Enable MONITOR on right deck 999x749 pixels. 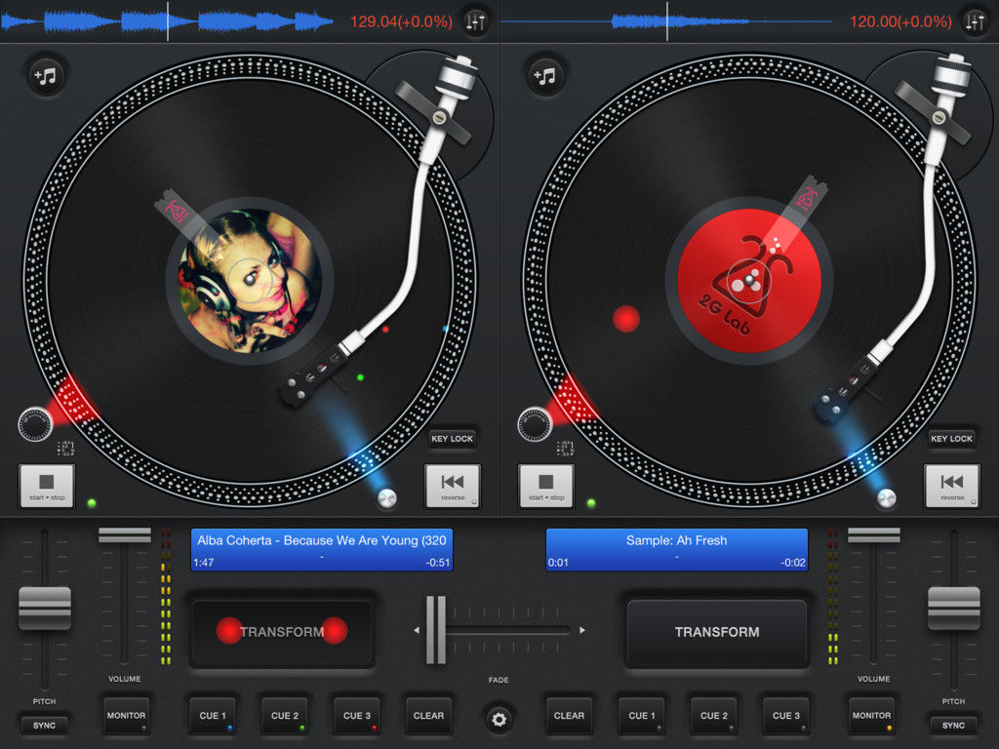tap(871, 716)
